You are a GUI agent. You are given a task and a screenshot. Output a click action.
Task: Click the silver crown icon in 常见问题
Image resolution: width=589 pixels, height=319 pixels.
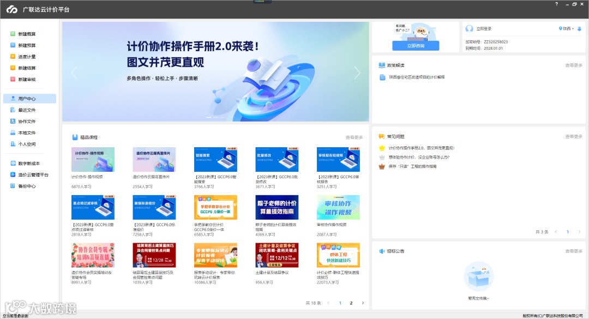[x=382, y=157]
